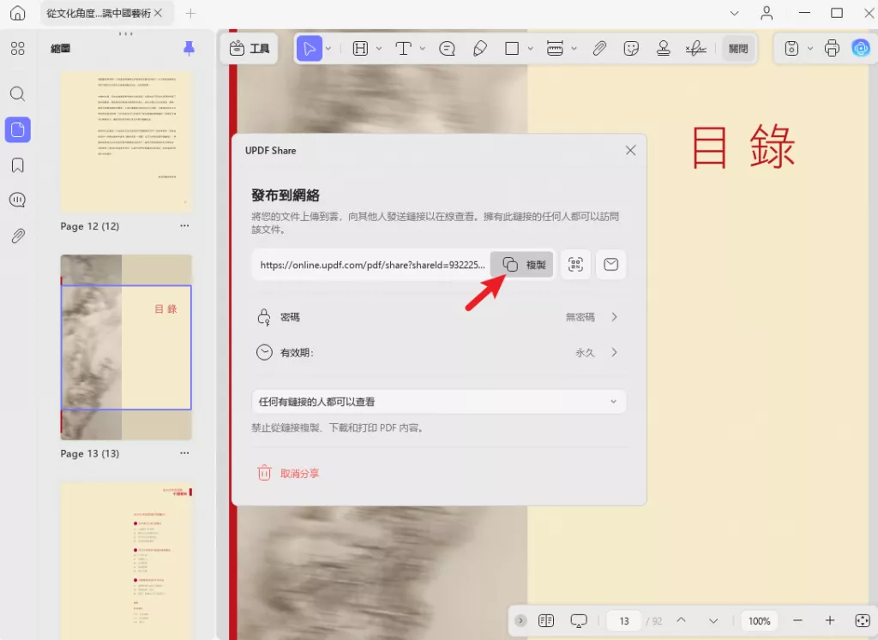
Task: Expand the shape tool dropdown arrow
Action: point(530,49)
